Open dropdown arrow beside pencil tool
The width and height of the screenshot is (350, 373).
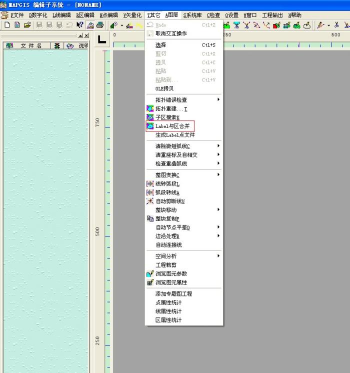click(x=328, y=25)
